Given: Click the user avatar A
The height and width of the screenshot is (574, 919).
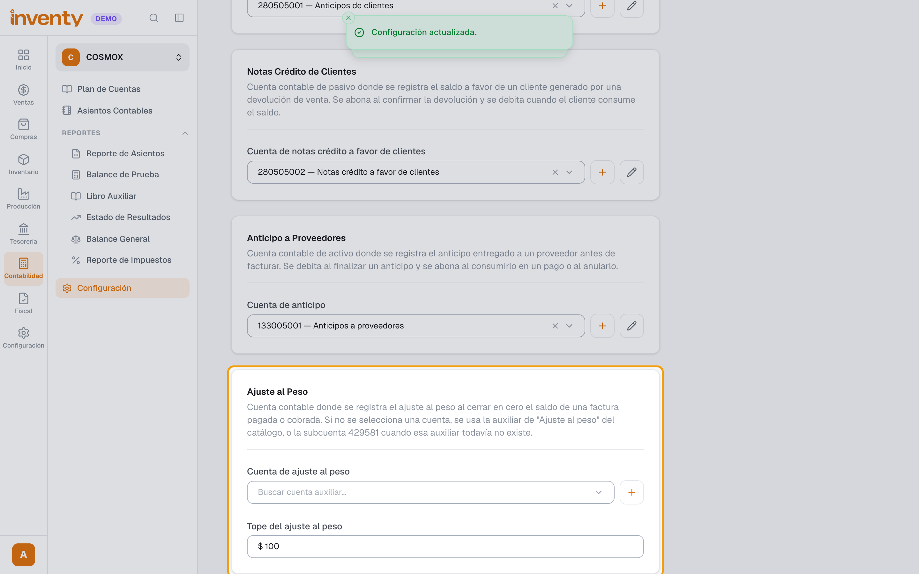Looking at the screenshot, I should [24, 555].
